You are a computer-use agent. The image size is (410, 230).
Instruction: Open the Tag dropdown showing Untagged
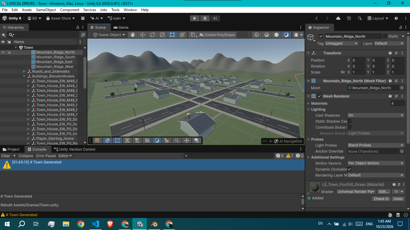[x=342, y=43]
